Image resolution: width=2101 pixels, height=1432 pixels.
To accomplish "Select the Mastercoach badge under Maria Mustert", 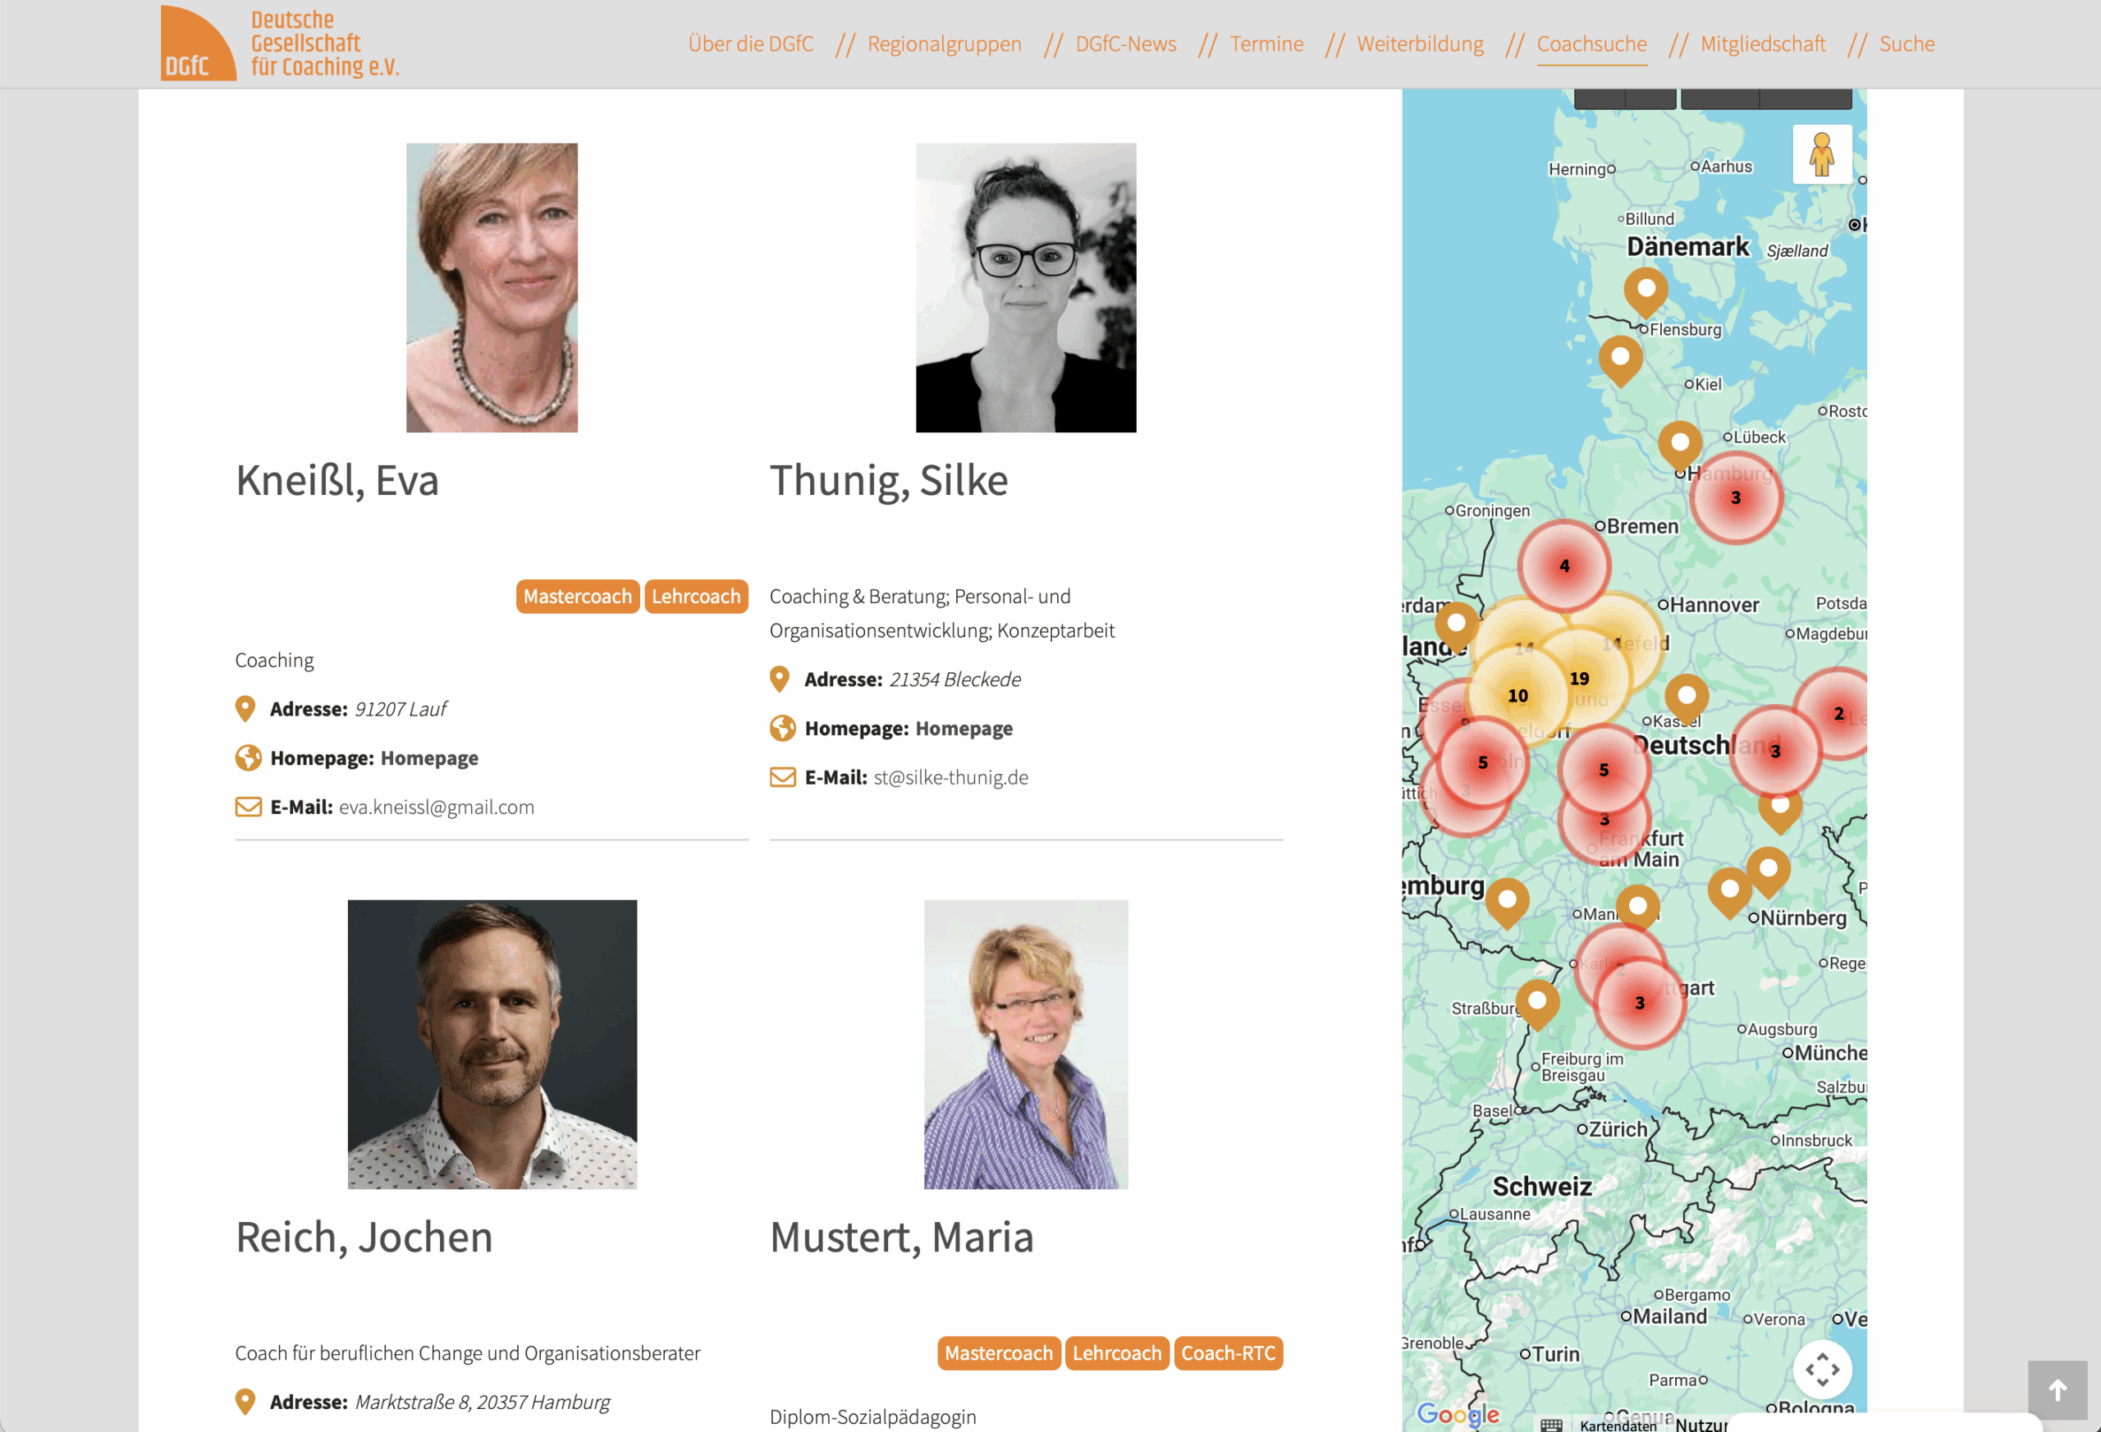I will pyautogui.click(x=998, y=1353).
